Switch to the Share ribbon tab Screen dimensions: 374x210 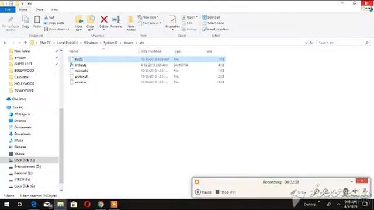click(x=39, y=10)
